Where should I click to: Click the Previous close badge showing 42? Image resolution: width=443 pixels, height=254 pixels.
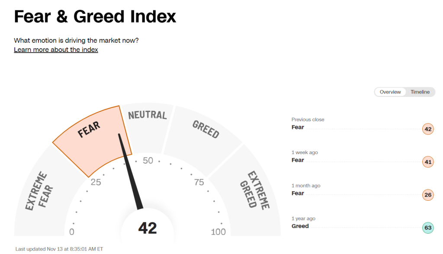tap(428, 129)
